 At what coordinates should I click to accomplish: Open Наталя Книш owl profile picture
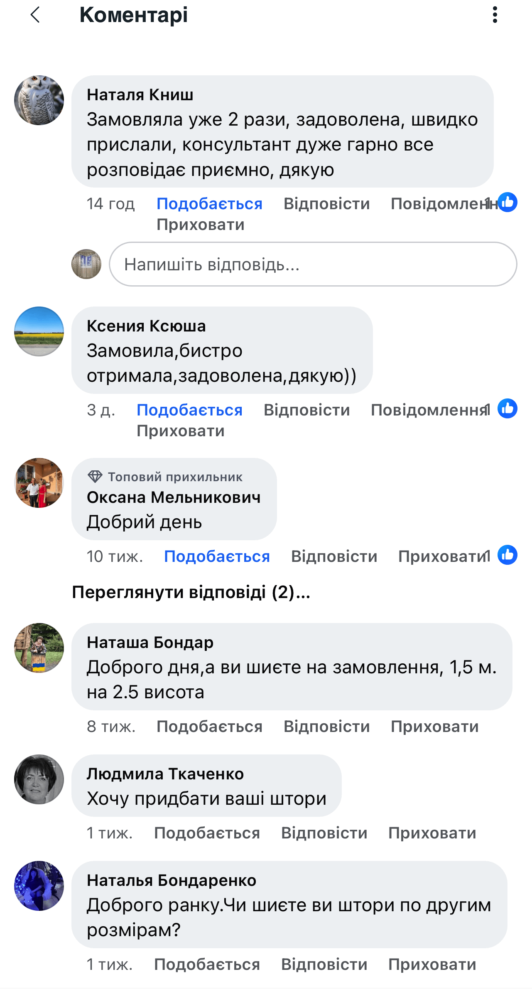pyautogui.click(x=39, y=100)
